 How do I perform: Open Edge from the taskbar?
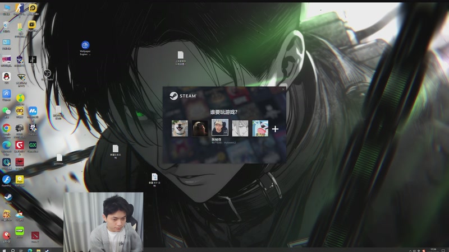[x=30, y=250]
